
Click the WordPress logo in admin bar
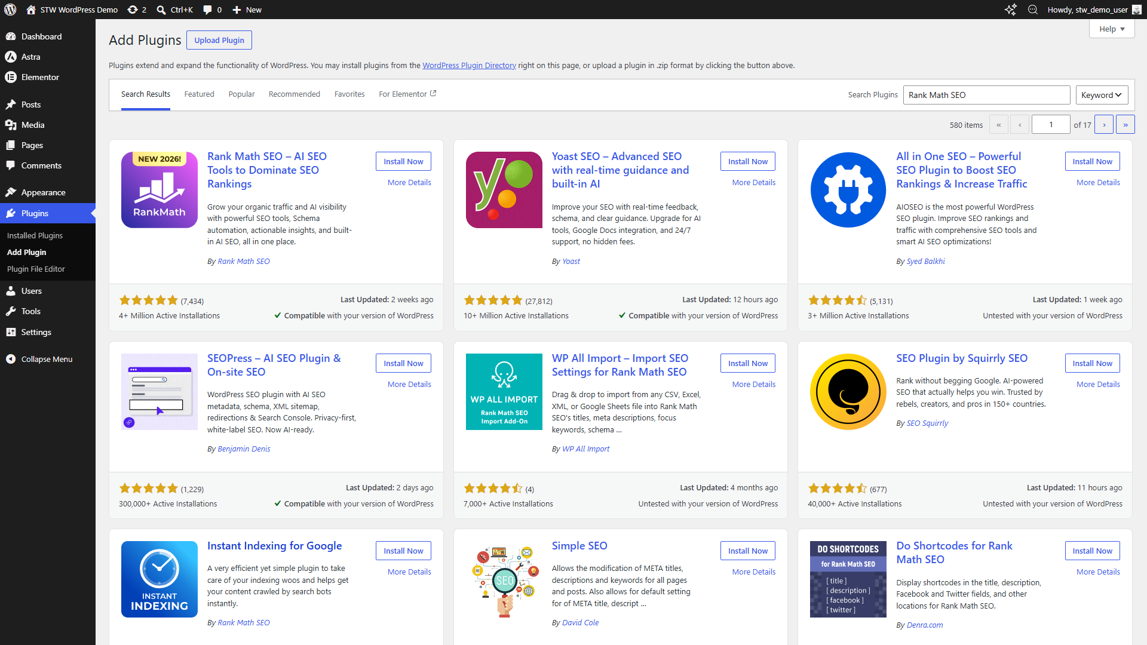(10, 10)
